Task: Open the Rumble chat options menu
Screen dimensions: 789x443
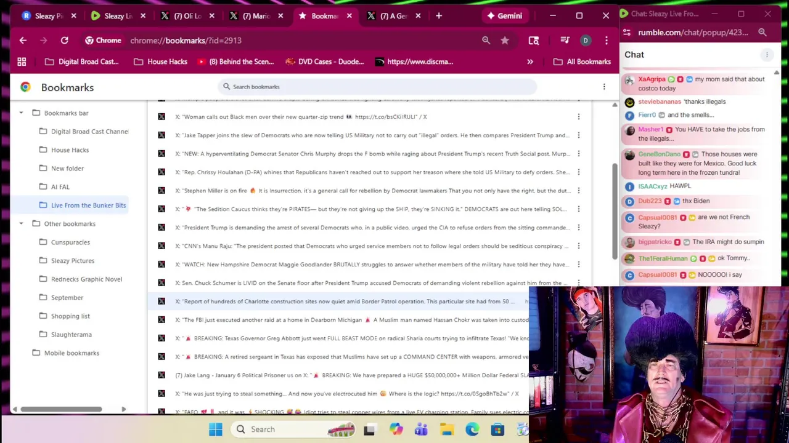Action: tap(767, 55)
